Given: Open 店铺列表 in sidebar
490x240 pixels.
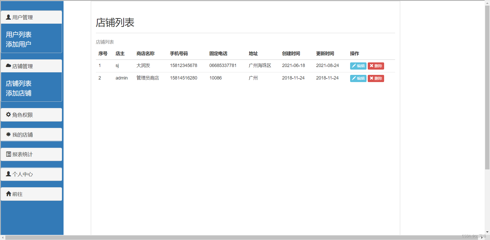Looking at the screenshot, I should (x=19, y=83).
